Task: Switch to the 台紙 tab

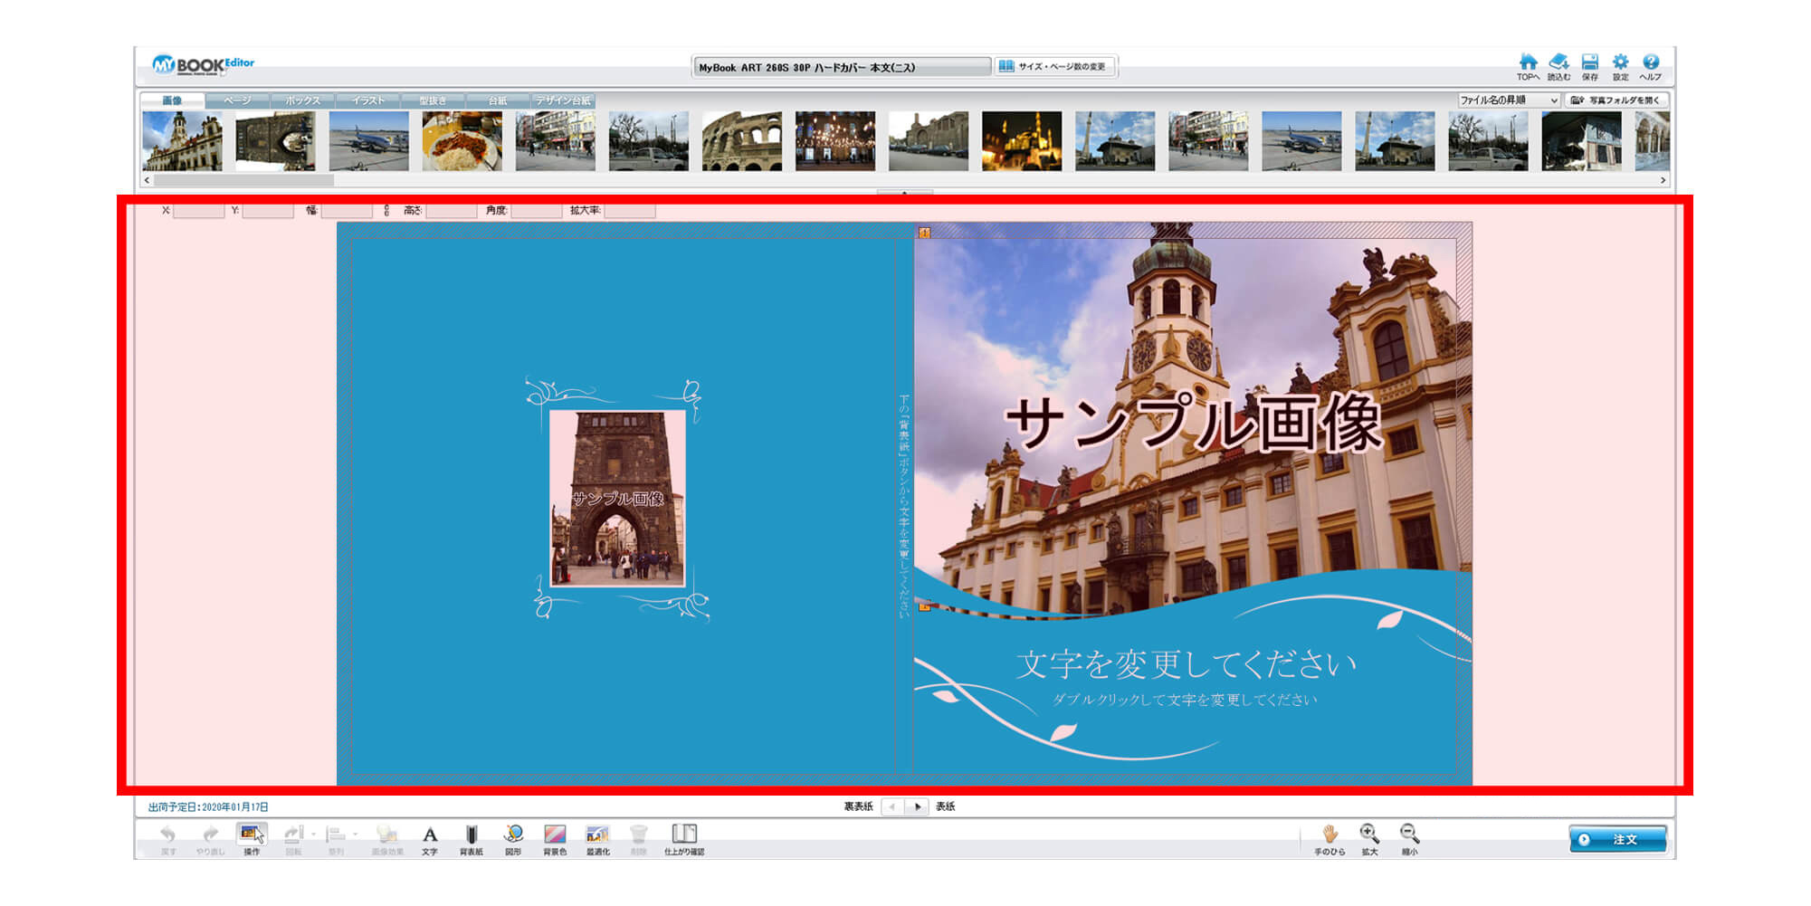Action: point(498,100)
